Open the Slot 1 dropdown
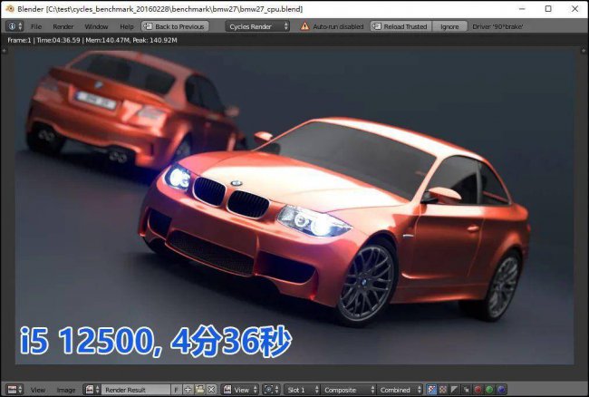 tap(303, 390)
